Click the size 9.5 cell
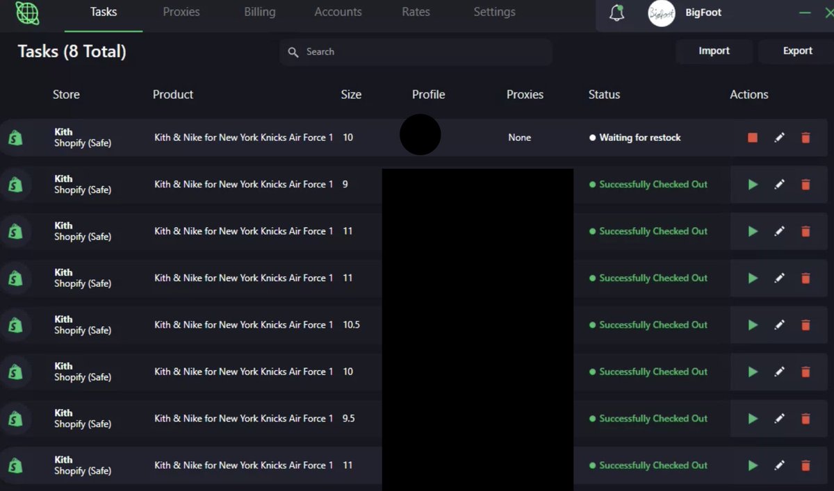The image size is (834, 491). click(348, 419)
